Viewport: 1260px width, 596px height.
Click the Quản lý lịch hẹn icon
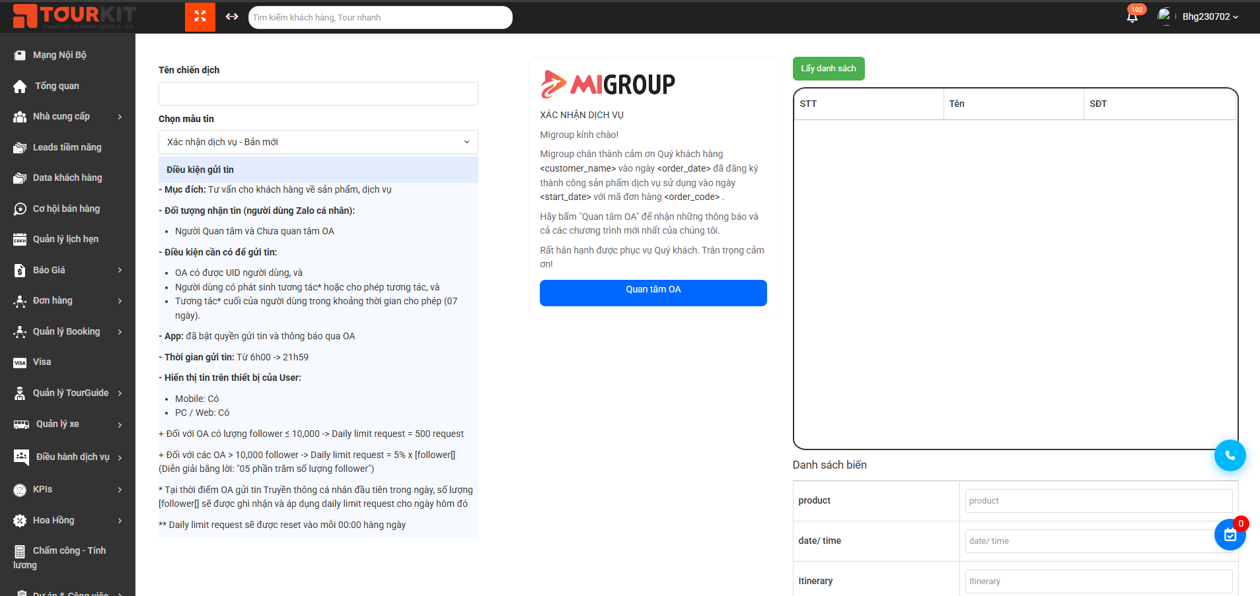[20, 240]
